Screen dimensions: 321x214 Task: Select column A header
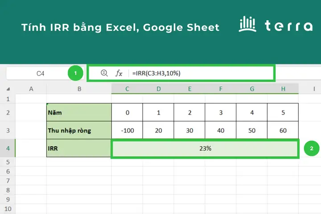tap(31, 89)
